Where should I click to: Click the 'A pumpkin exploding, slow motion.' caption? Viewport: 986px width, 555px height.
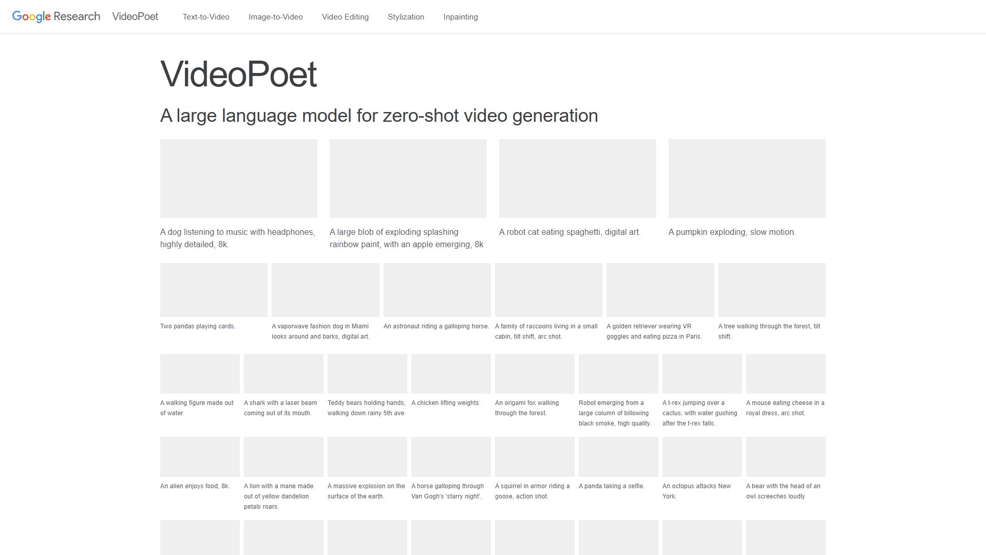click(x=732, y=232)
